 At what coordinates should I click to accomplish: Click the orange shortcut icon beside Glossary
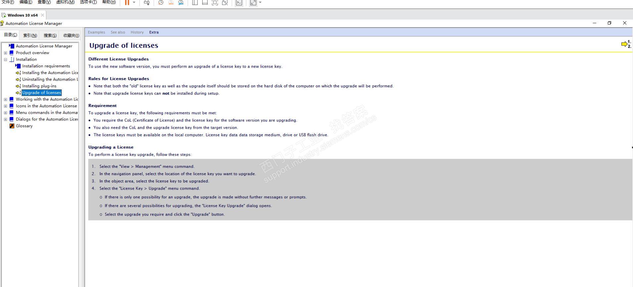(x=12, y=126)
